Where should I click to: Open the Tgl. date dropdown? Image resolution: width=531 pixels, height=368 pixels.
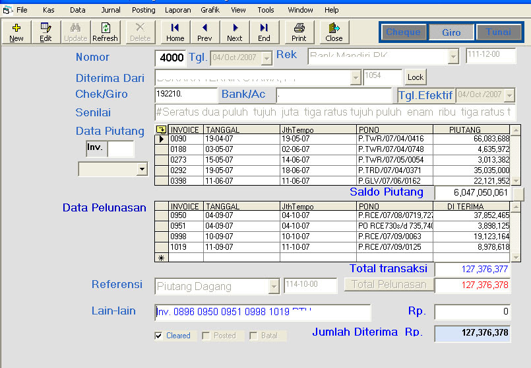267,58
